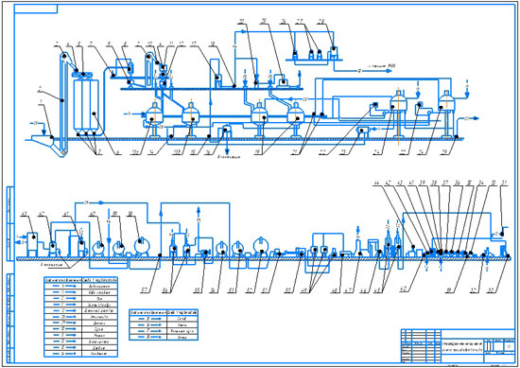Screen dimensions: 520x368
Task: Click the receiving hopper feeding the elevator base
Action: point(43,140)
